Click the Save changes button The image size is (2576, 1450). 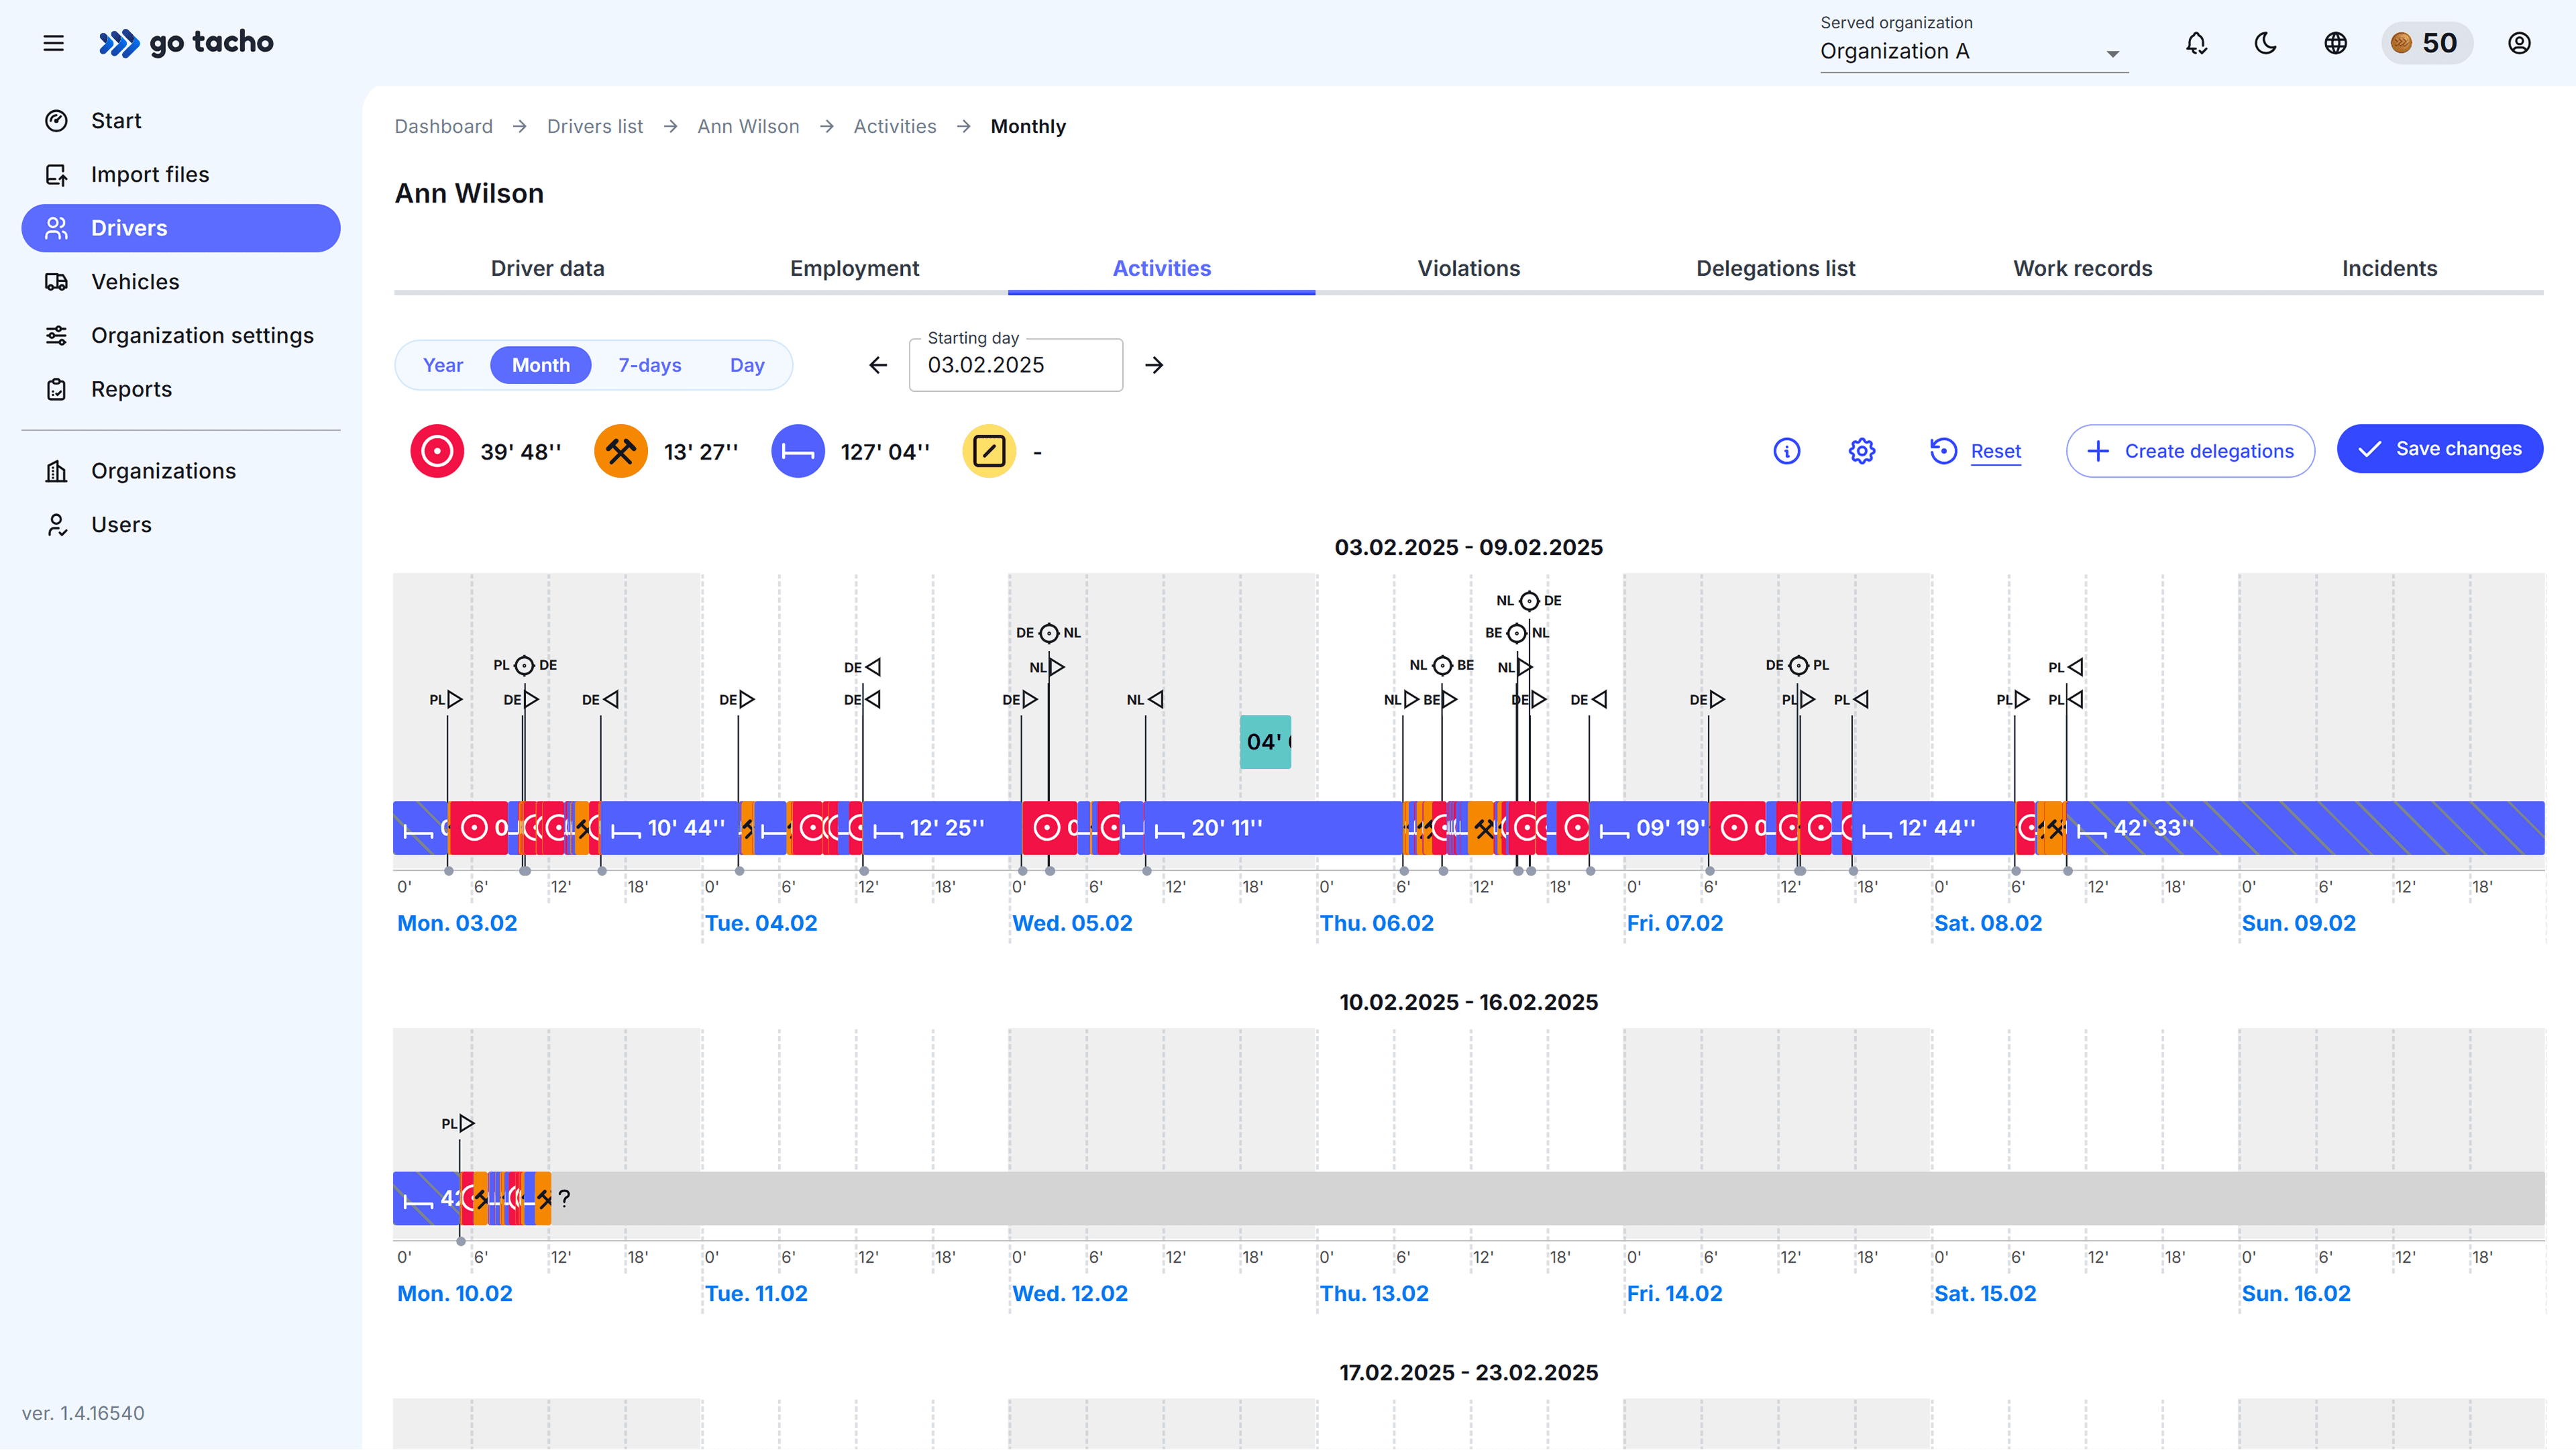pyautogui.click(x=2439, y=448)
